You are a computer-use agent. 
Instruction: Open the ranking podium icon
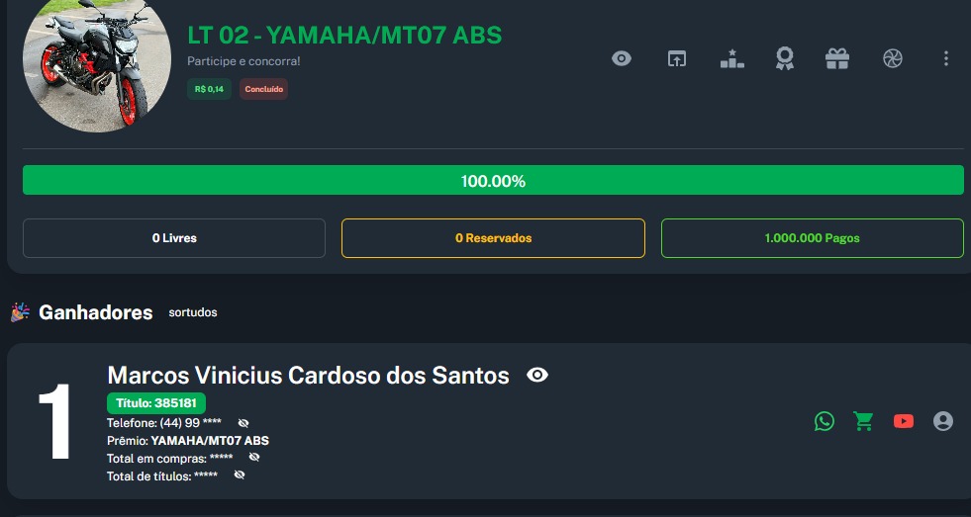point(731,58)
